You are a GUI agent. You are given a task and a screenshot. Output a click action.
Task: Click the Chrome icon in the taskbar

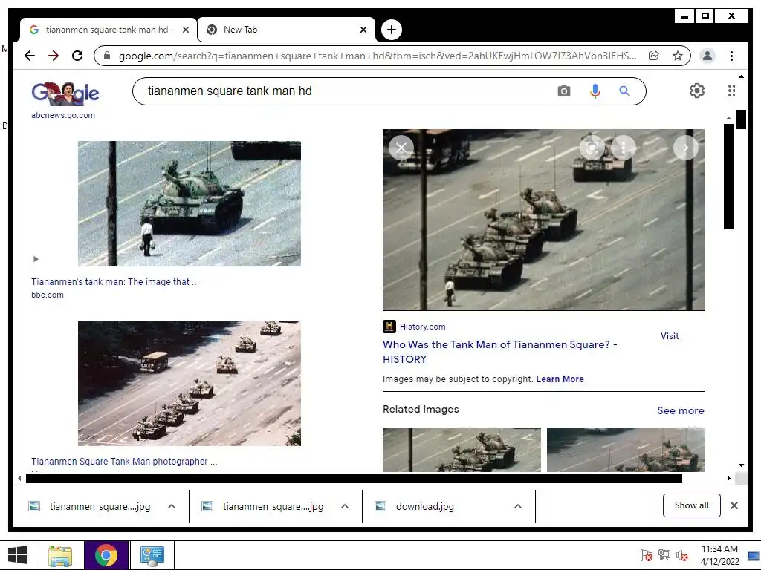[106, 555]
